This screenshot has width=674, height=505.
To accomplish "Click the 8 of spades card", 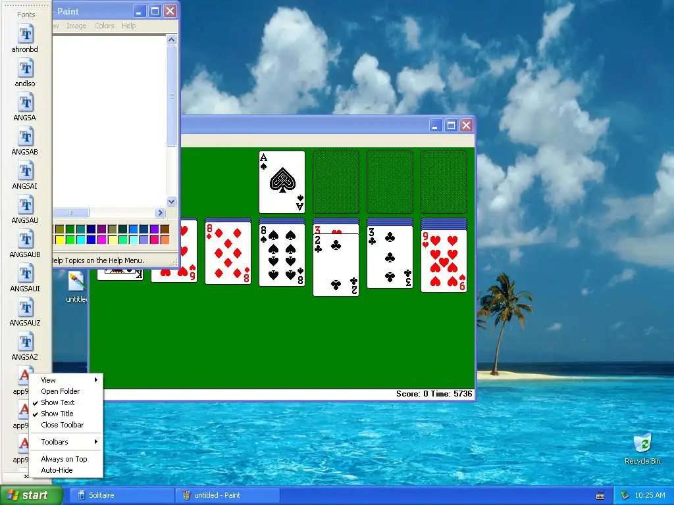I will pyautogui.click(x=282, y=254).
